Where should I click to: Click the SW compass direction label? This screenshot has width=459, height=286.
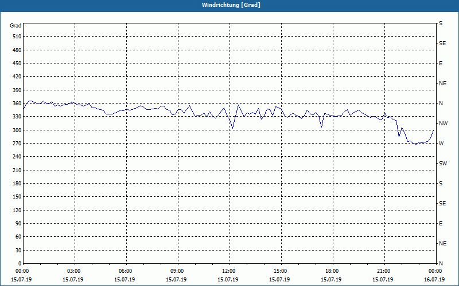[443, 164]
